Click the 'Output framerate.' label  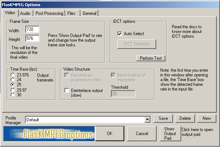45,77
